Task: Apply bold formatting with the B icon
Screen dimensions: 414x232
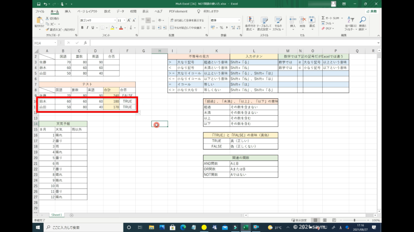Action: pyautogui.click(x=82, y=28)
